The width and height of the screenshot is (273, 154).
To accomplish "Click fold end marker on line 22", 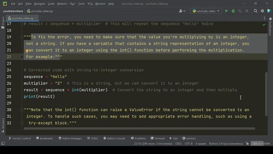I will [22, 57].
